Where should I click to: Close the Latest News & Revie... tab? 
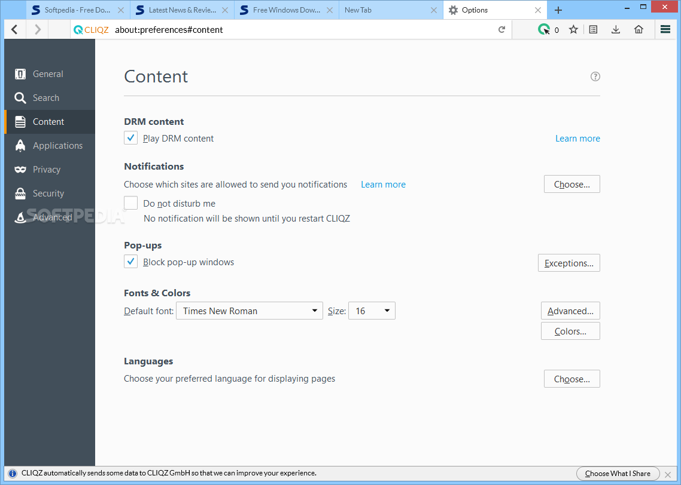coord(225,10)
